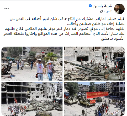Click the flag on the pole above palm tree

click(x=43, y=51)
